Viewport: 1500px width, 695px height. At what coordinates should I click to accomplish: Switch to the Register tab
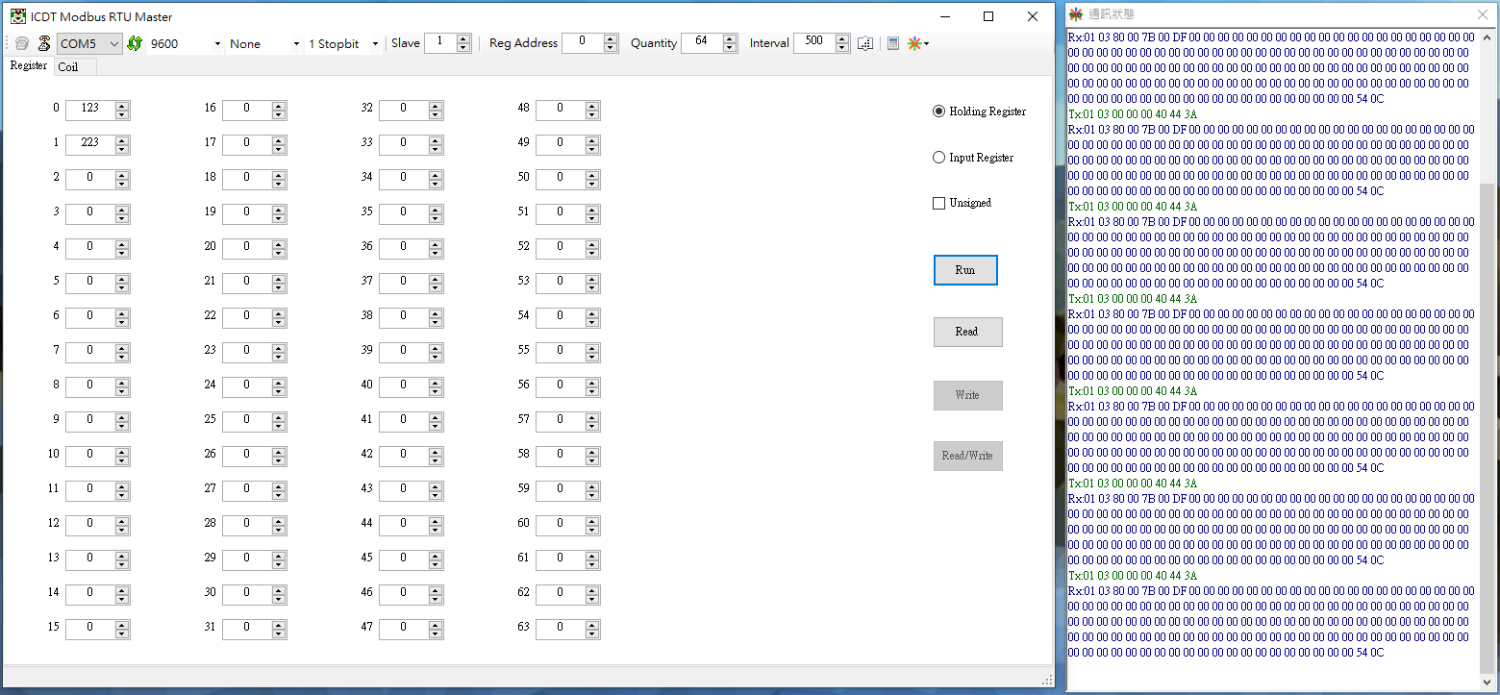pyautogui.click(x=29, y=65)
